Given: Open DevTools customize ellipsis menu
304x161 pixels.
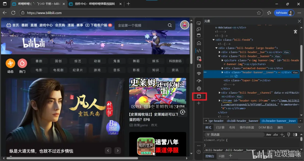Looking at the screenshot, I should pos(199,145).
